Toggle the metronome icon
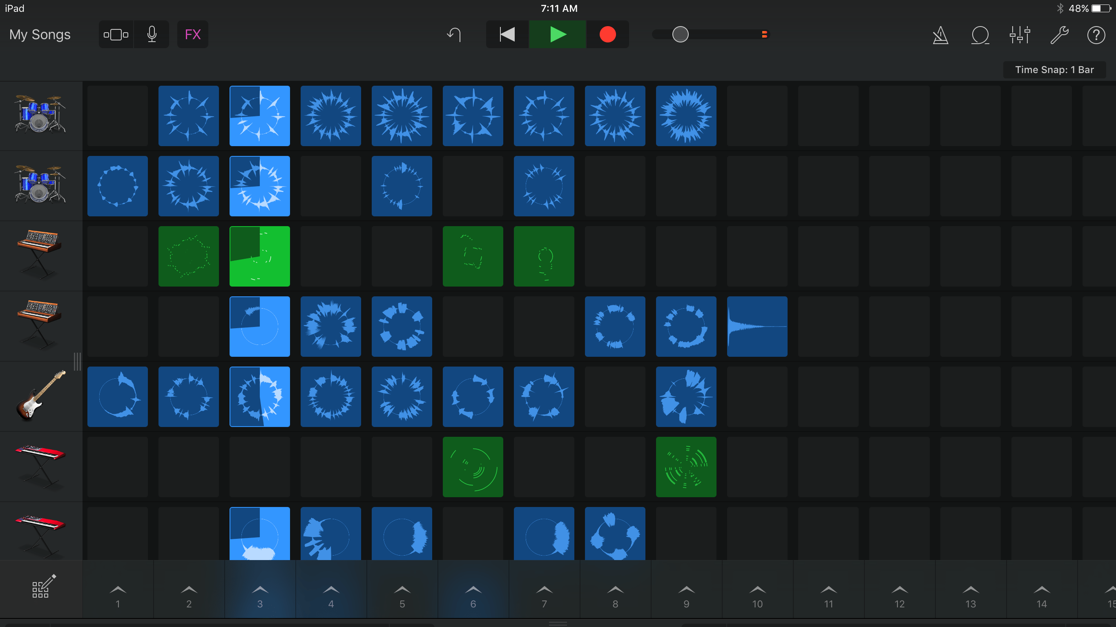The height and width of the screenshot is (627, 1116). (940, 35)
